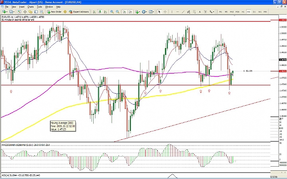The height and width of the screenshot is (179, 287).
Task: Expand the templates dropdown arrow
Action: tap(153, 12)
